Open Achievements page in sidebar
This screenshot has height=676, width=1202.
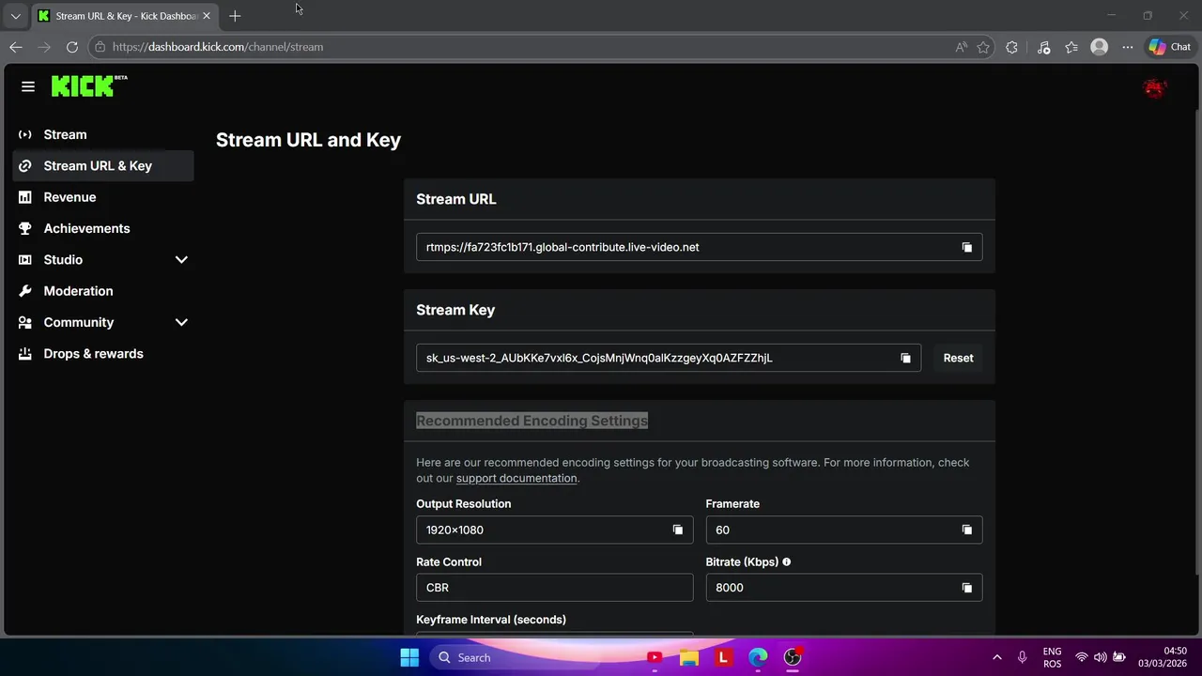click(103, 228)
